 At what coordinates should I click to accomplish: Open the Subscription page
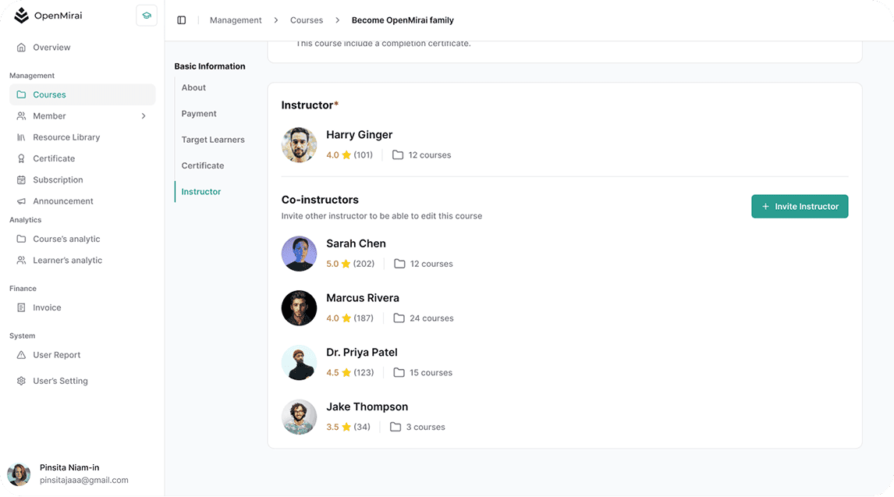click(x=58, y=179)
